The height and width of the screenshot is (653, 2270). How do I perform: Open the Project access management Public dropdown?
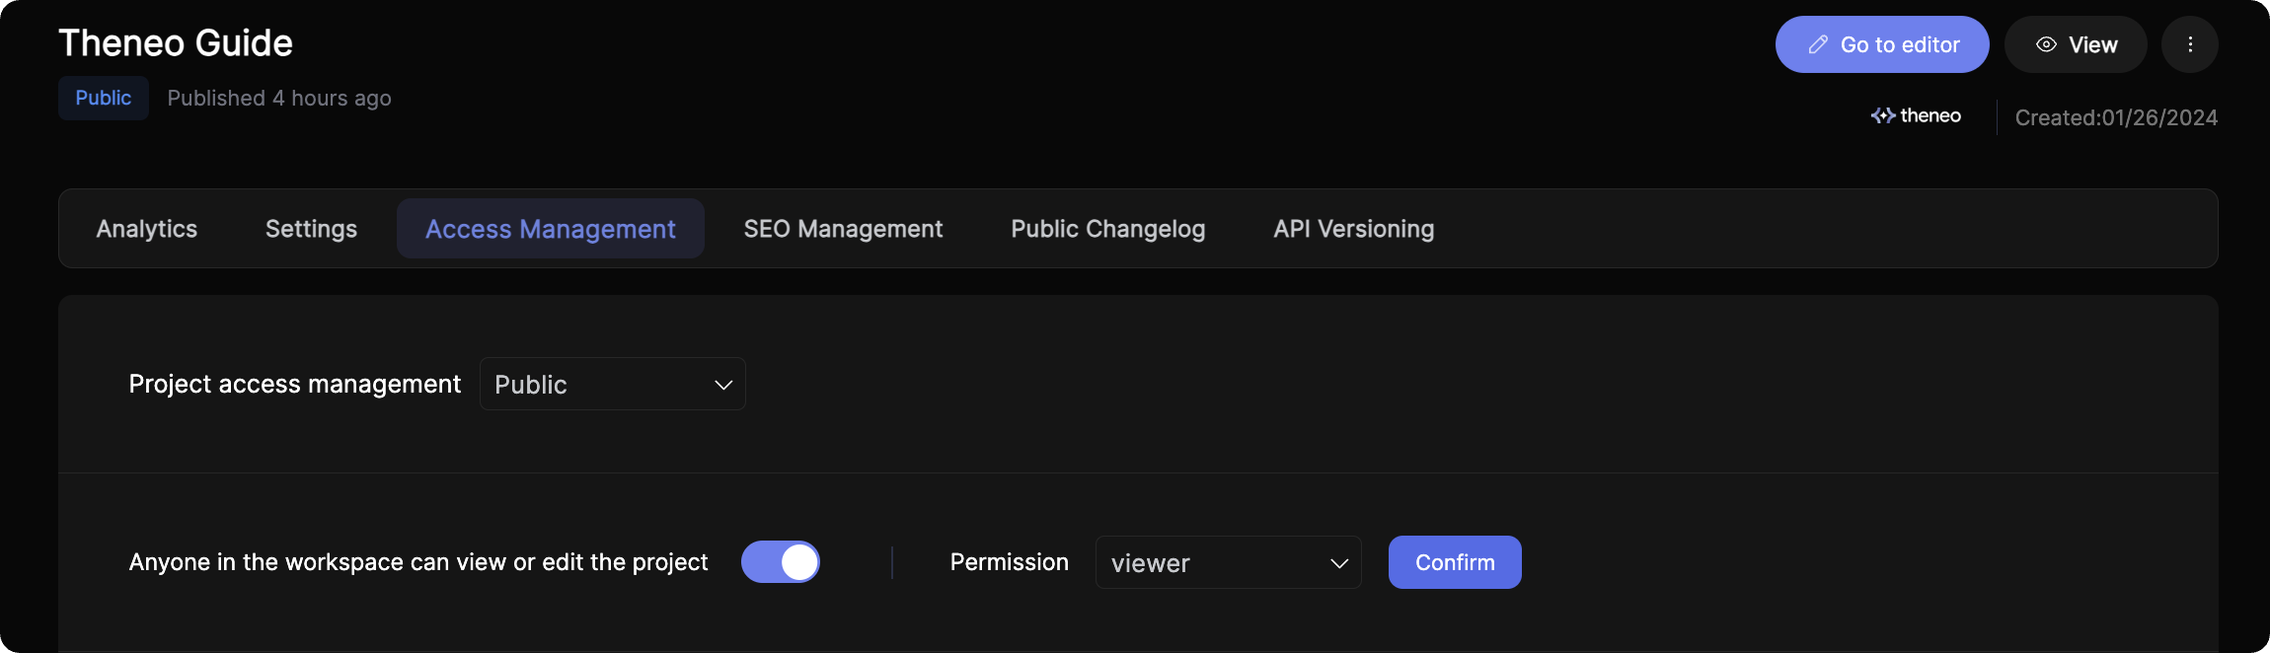coord(612,385)
